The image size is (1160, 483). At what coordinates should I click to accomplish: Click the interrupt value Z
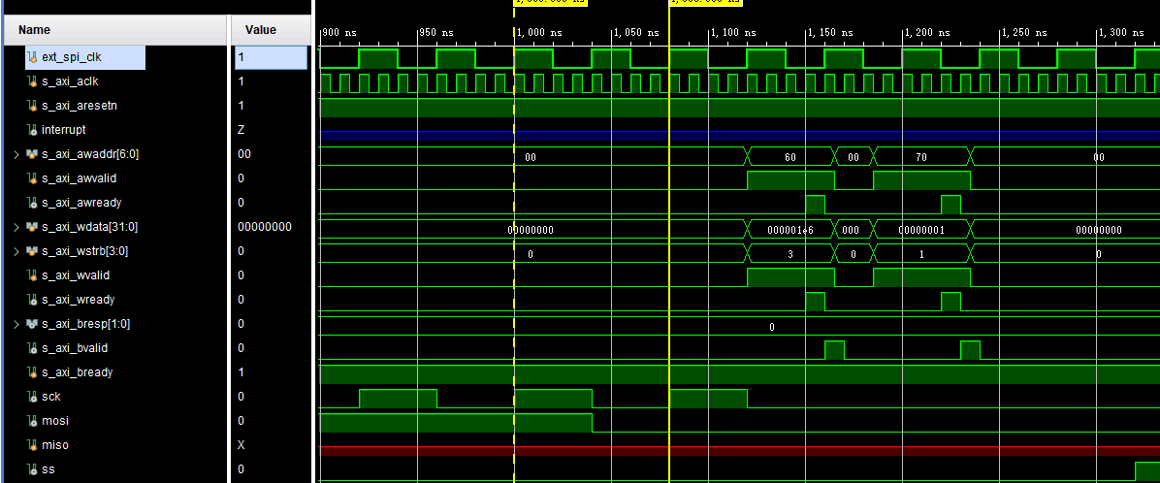coord(241,130)
